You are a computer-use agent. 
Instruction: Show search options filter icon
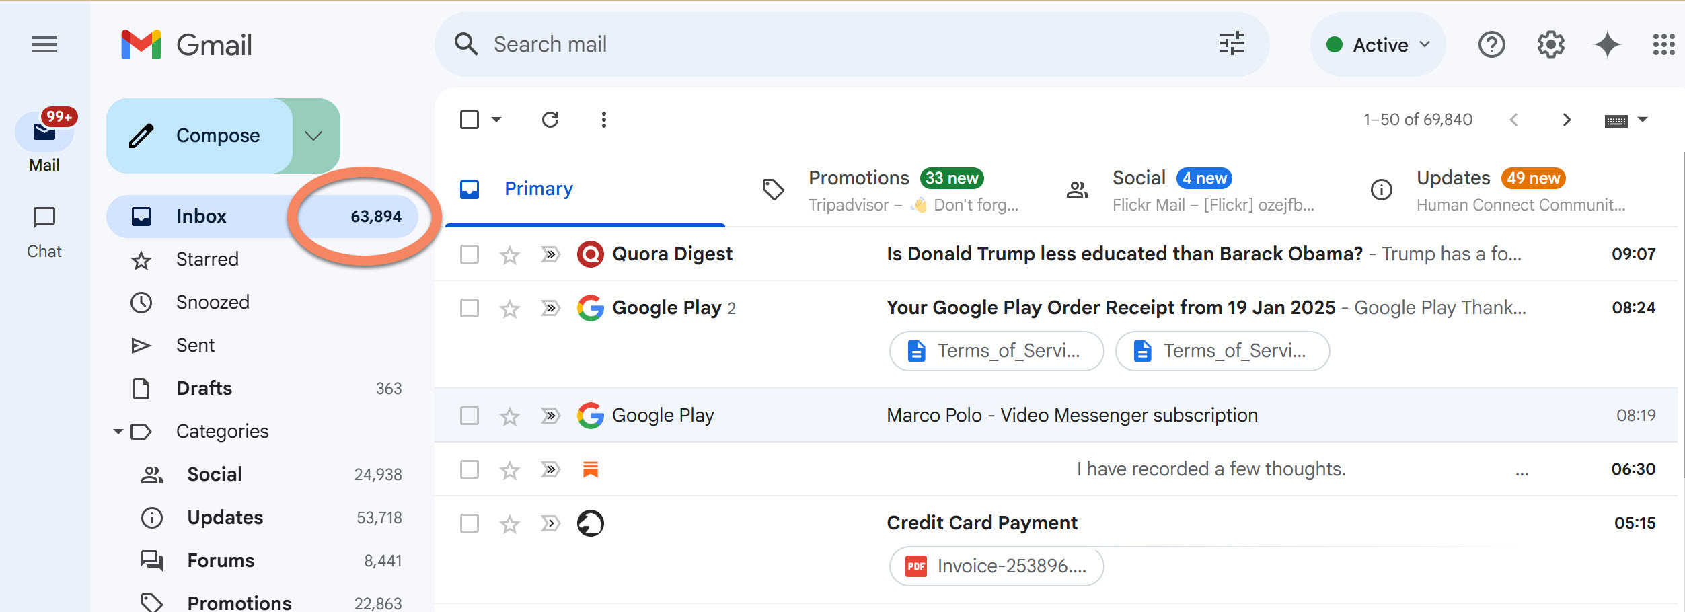(1232, 44)
